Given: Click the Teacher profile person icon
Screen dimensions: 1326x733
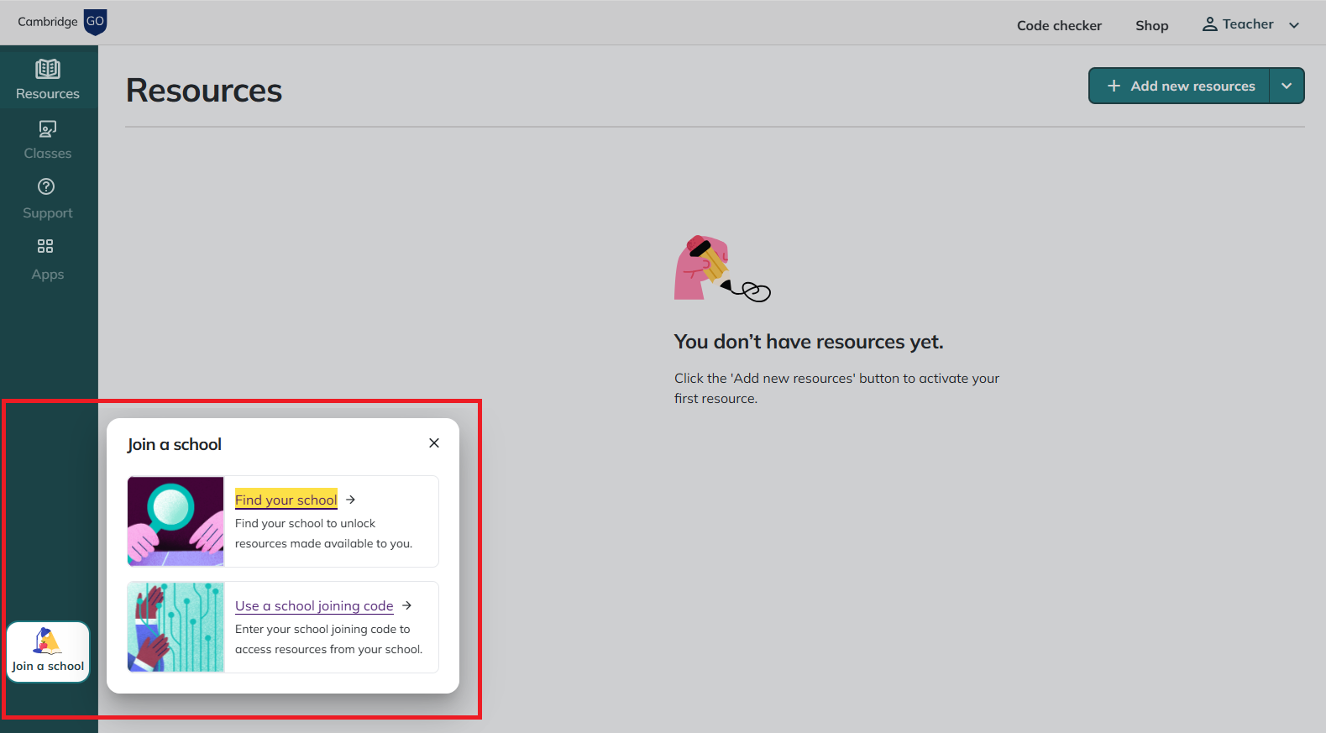Looking at the screenshot, I should (x=1209, y=24).
